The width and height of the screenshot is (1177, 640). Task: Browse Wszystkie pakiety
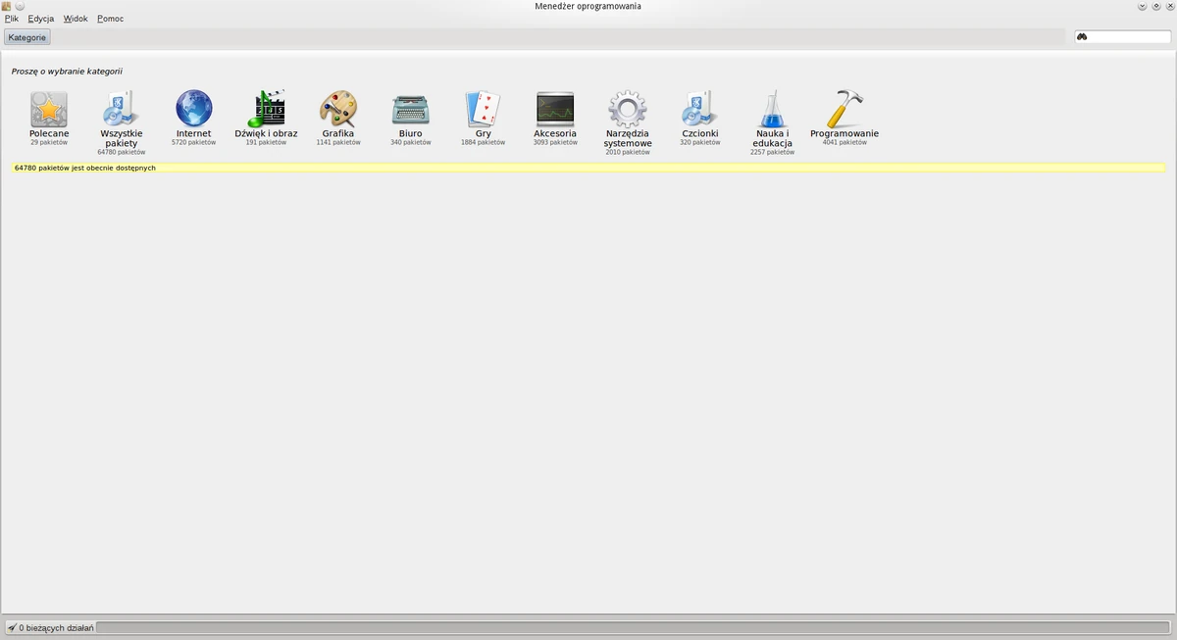(x=121, y=108)
